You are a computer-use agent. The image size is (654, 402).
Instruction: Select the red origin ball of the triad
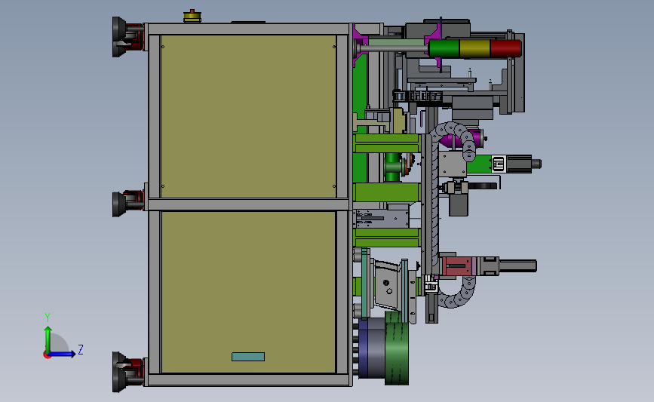tap(47, 355)
